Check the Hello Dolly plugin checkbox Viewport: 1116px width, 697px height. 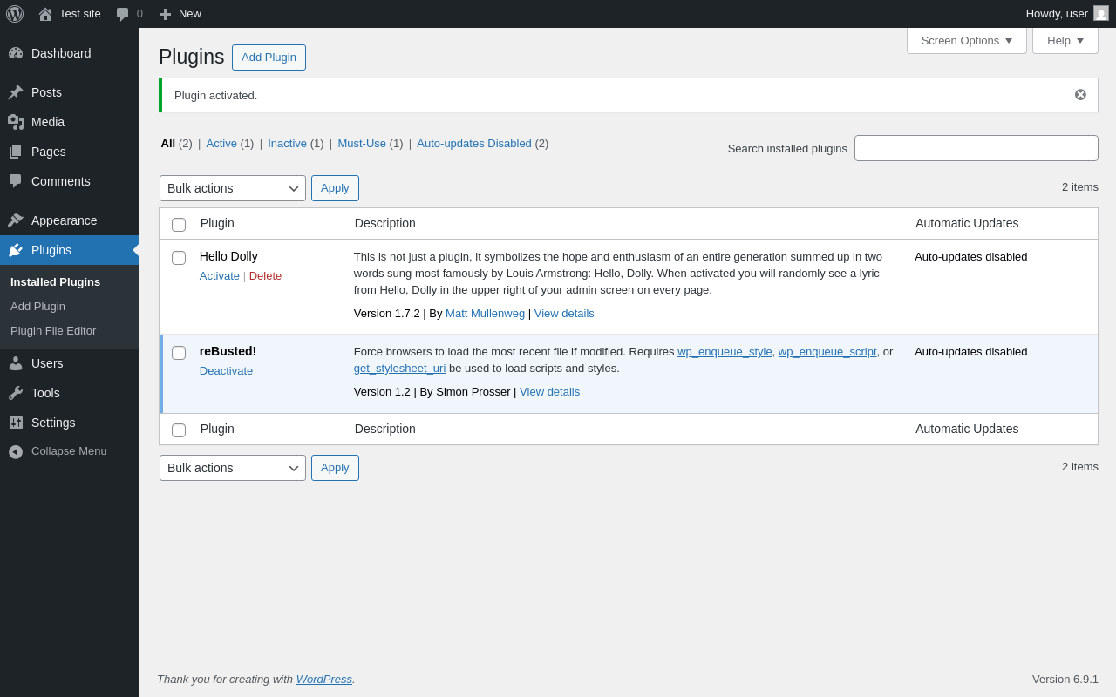coord(179,258)
